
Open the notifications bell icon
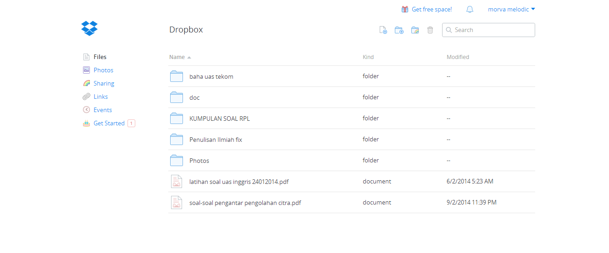point(470,9)
